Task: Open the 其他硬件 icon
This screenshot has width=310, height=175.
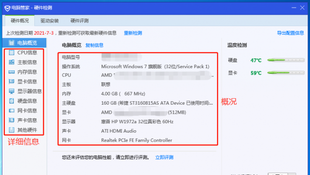Action: [x=11, y=130]
